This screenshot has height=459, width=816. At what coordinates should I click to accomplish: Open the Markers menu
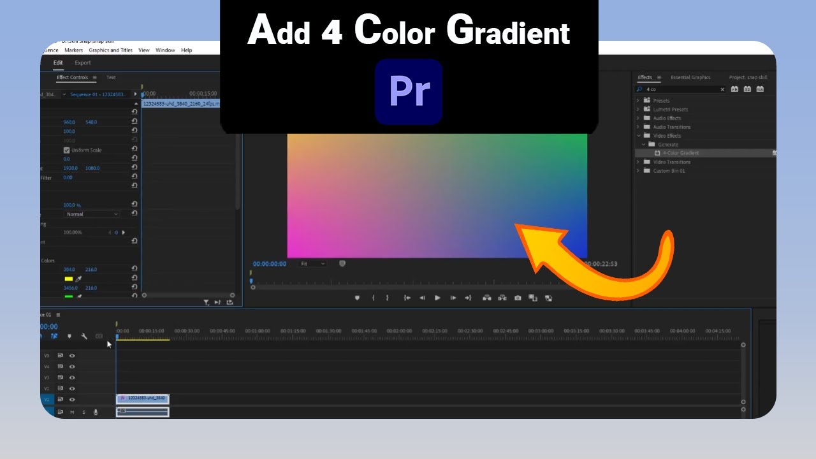pyautogui.click(x=73, y=50)
